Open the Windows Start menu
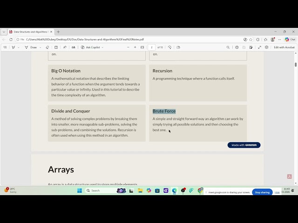This screenshot has width=298, height=223. 80,190
